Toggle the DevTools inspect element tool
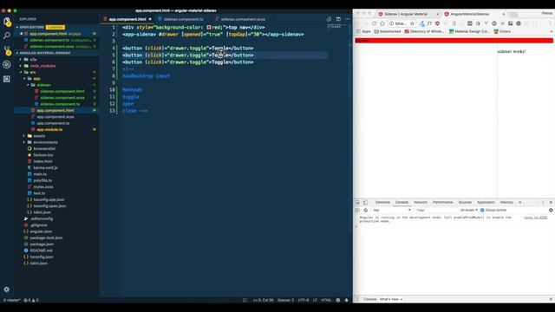Viewport: 555px width, 312px height. (x=357, y=202)
